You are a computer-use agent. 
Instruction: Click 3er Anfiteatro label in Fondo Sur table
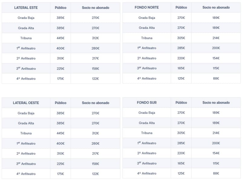147,164
